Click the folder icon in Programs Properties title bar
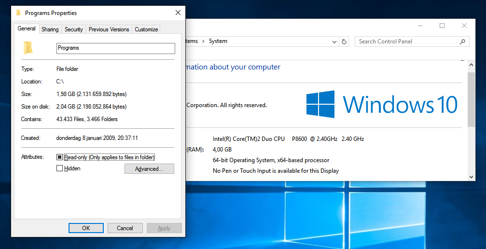The height and width of the screenshot is (249, 486). [x=19, y=13]
